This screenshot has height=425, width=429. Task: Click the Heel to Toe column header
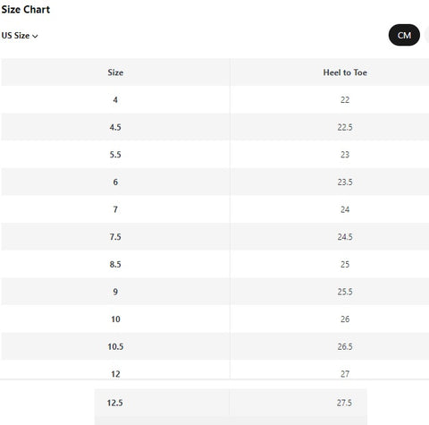point(345,72)
